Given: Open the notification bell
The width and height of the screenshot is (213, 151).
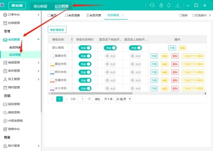Looking at the screenshot, I should (169, 5).
